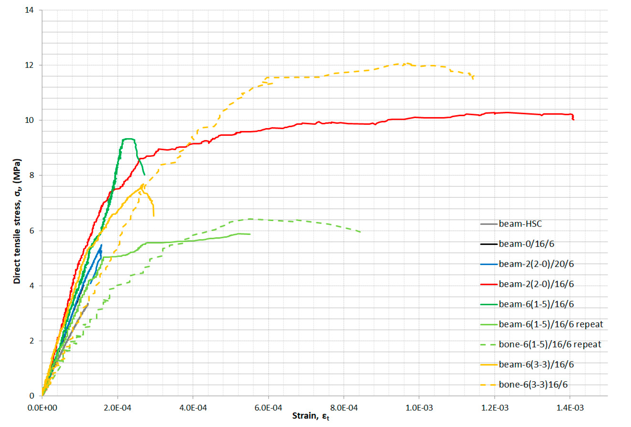
Task: Click the 1.0E-03 x-axis tick label
Action: point(419,408)
